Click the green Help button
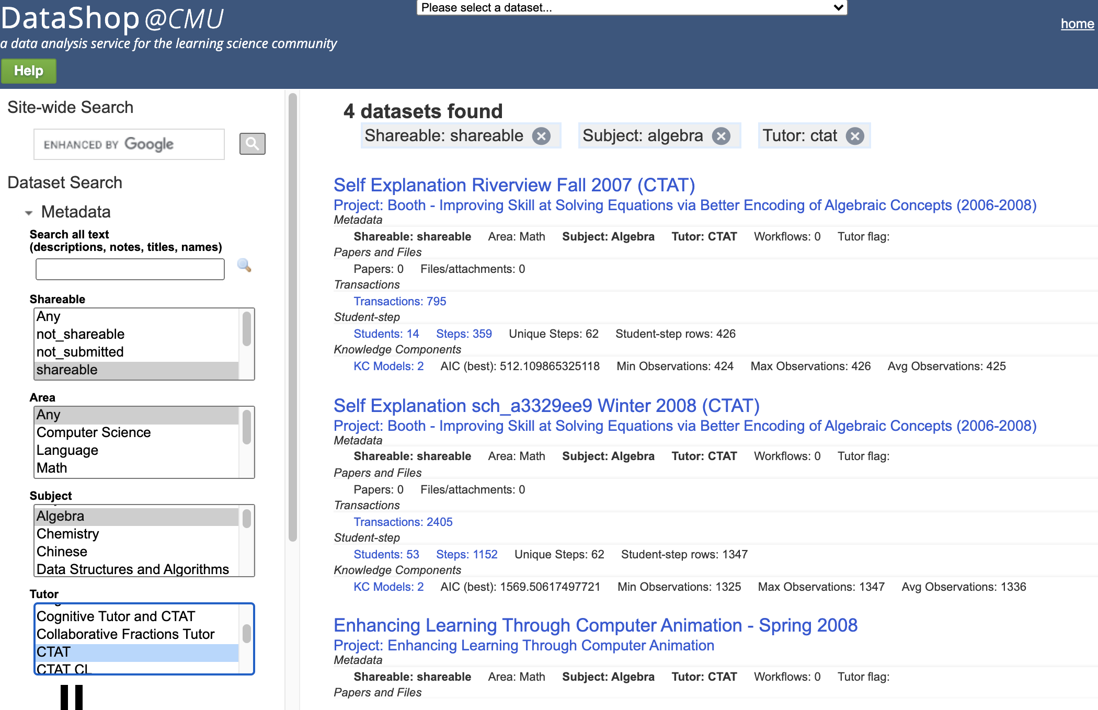 (29, 71)
